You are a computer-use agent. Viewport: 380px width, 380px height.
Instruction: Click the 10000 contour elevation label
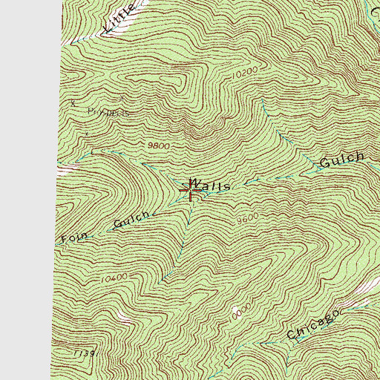[240, 313]
